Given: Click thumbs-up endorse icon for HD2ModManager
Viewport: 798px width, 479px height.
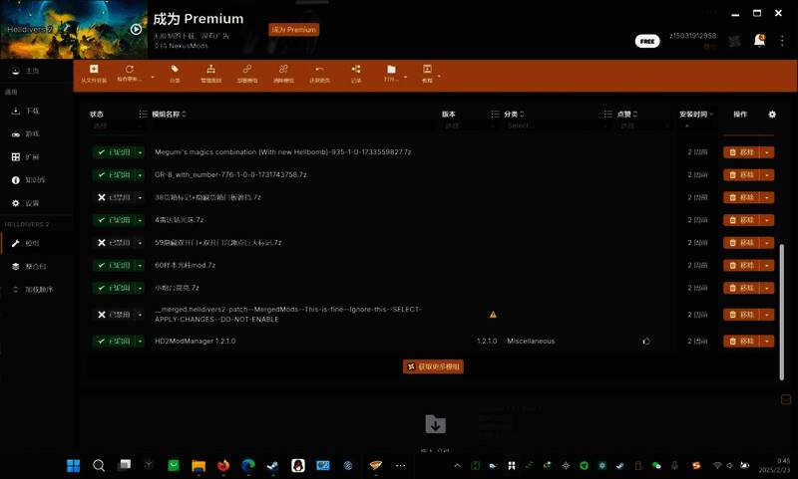Looking at the screenshot, I should pos(646,341).
